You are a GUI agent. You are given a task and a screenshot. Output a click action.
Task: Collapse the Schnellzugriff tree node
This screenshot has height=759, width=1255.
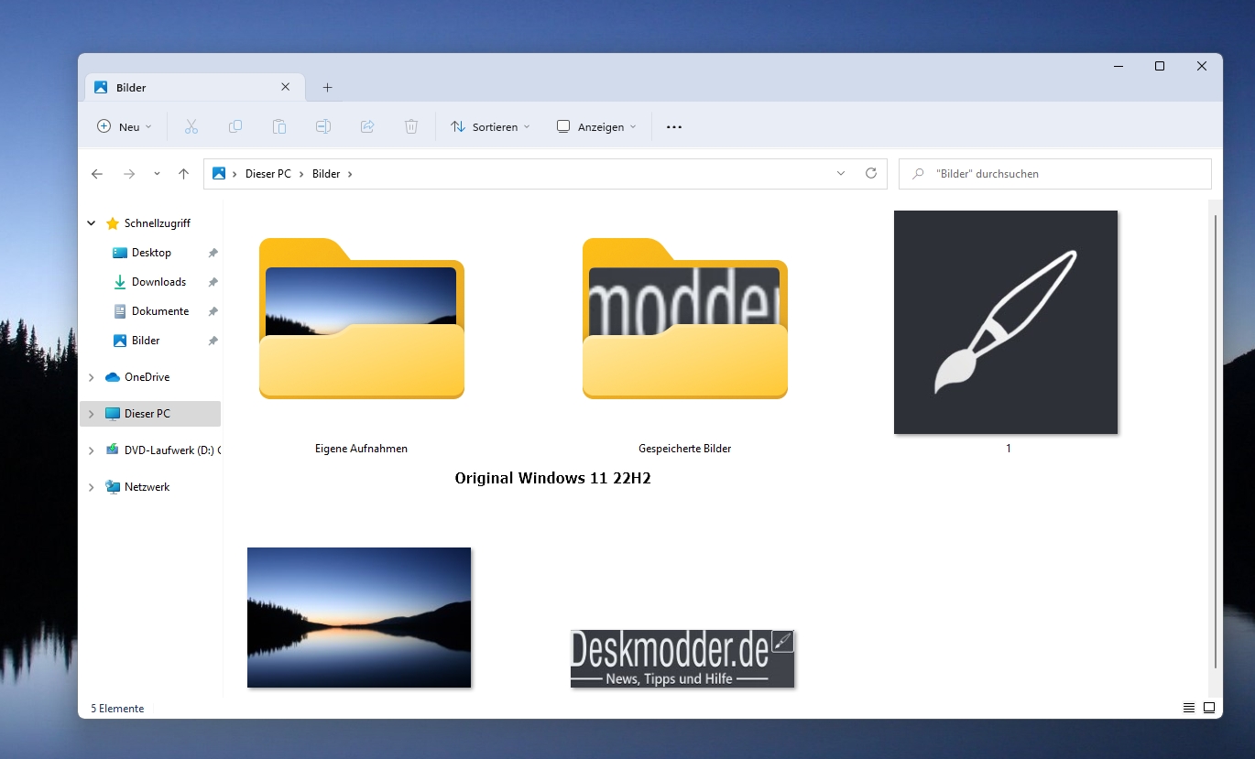point(91,223)
